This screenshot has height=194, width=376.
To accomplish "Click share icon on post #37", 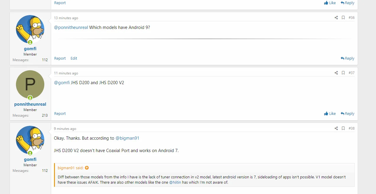I will [x=336, y=73].
